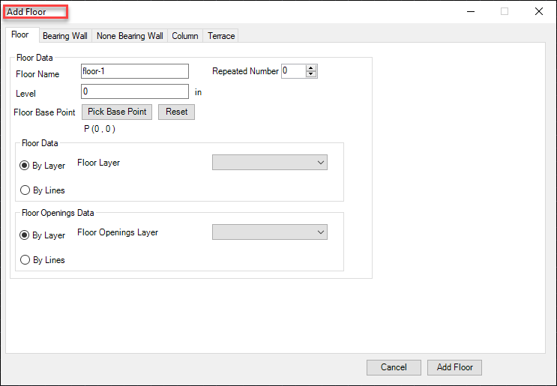Confirm with the Add Floor button

pyautogui.click(x=455, y=367)
